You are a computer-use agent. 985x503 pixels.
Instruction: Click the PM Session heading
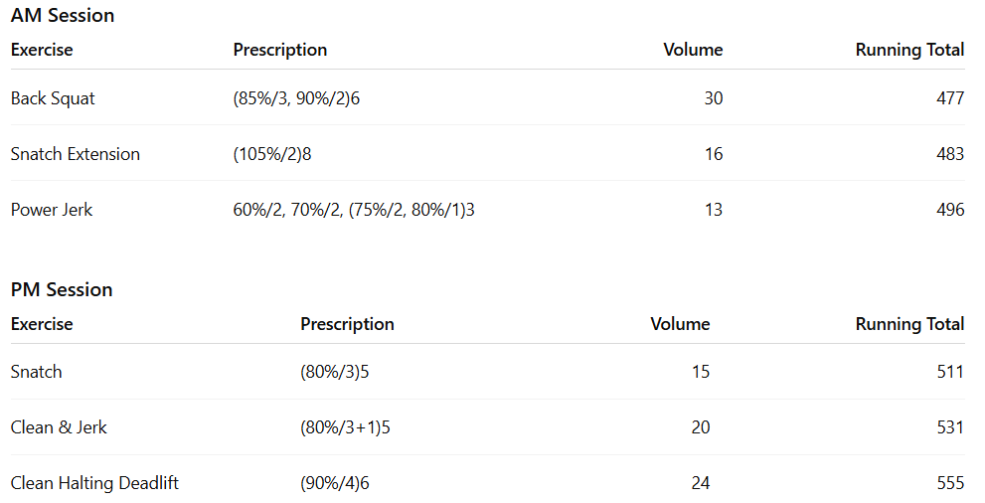pyautogui.click(x=62, y=289)
